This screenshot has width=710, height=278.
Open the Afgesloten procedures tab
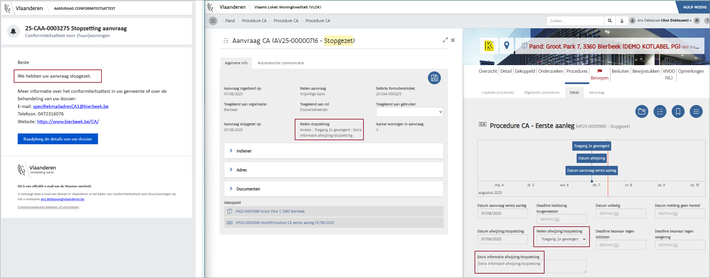tap(542, 93)
